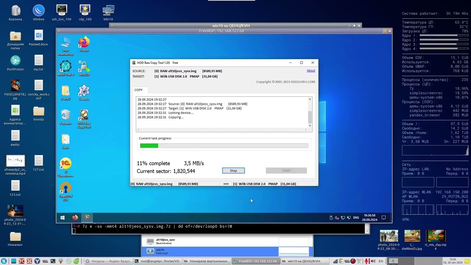Select the win10 virtual machine row
The width and height of the screenshot is (471, 265).
tap(227, 251)
